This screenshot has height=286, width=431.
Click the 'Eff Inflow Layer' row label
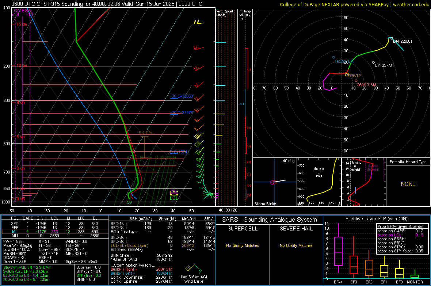tap(124, 232)
